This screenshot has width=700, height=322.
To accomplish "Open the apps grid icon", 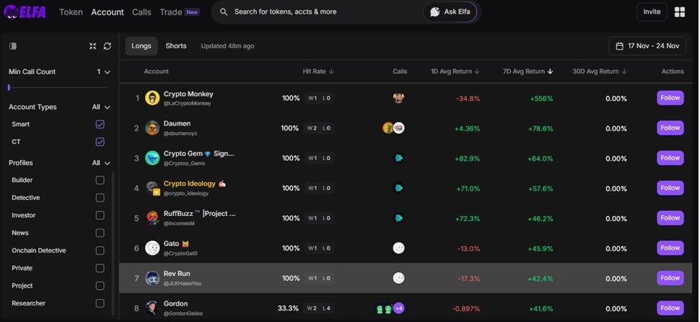I will [680, 12].
